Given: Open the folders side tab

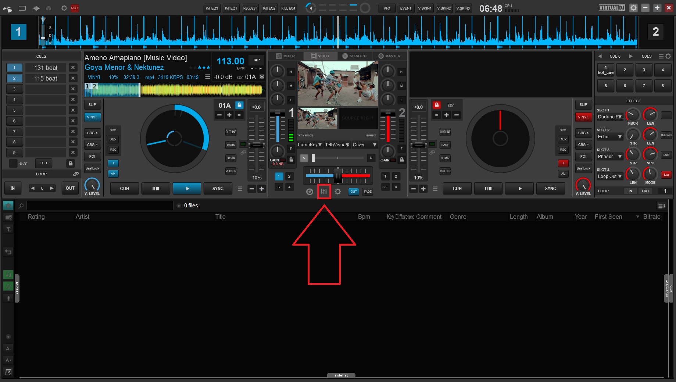Looking at the screenshot, I should [x=17, y=289].
